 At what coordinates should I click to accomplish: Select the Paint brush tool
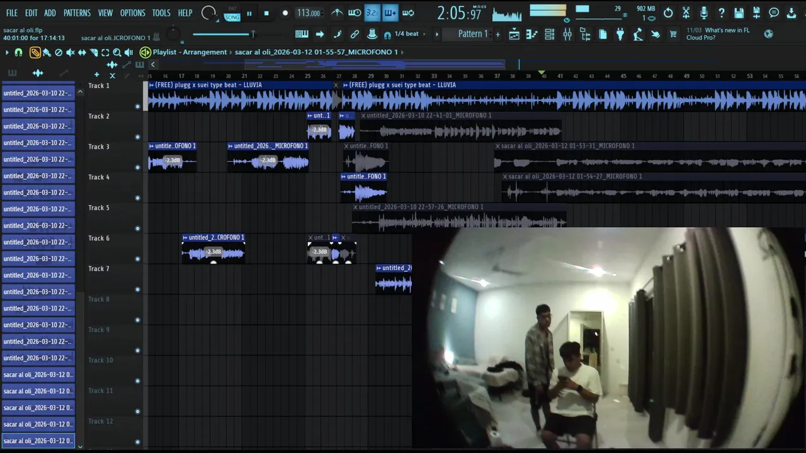47,52
